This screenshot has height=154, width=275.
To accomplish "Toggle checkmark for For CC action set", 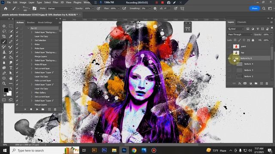I will point(17,28).
